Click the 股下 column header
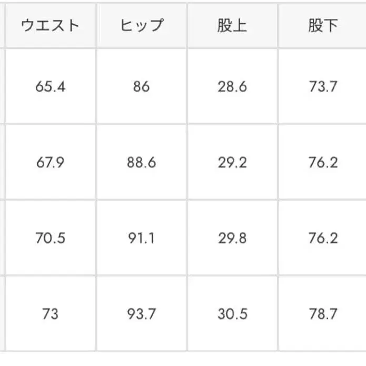 [x=323, y=25]
